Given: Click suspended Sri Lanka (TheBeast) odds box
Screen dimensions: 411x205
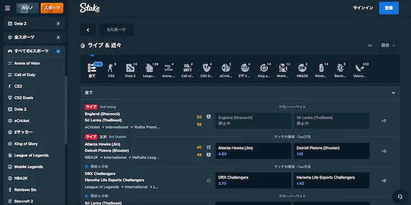Looking at the screenshot, I should pos(332,121).
